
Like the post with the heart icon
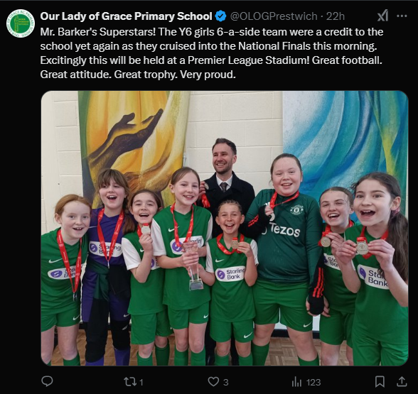[x=213, y=382]
